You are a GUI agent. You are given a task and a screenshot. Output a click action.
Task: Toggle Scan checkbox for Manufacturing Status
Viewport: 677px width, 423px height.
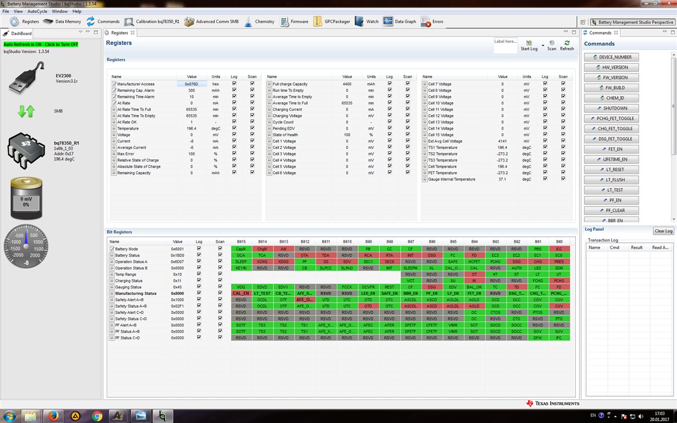coord(220,293)
